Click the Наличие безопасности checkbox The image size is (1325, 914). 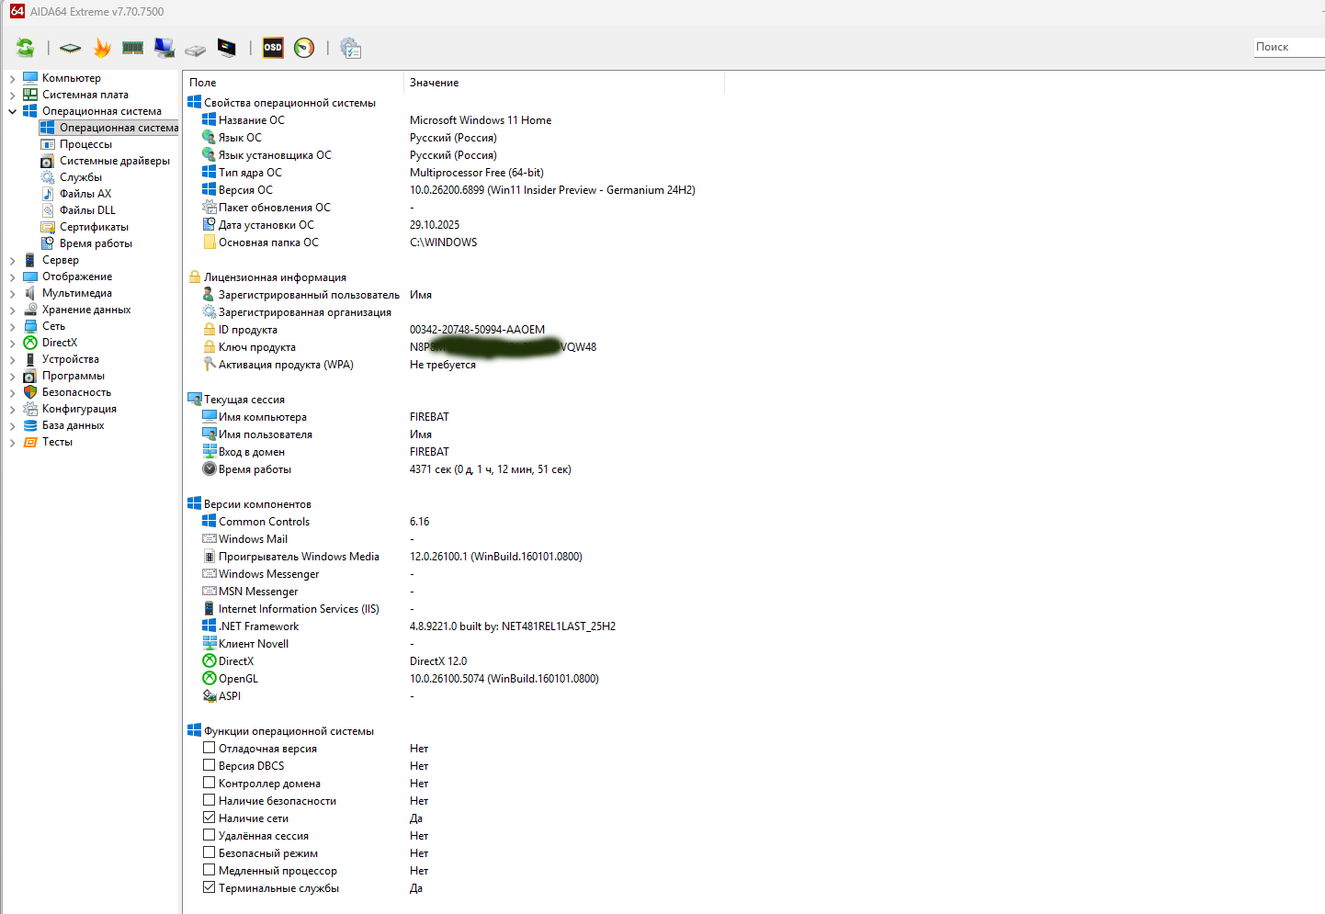pos(210,800)
